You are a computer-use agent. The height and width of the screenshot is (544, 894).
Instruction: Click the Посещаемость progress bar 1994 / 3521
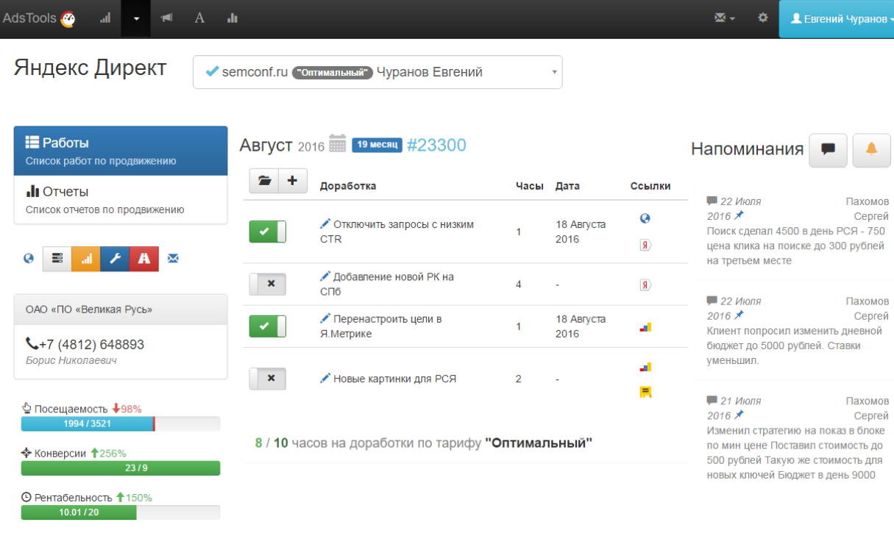click(x=121, y=423)
